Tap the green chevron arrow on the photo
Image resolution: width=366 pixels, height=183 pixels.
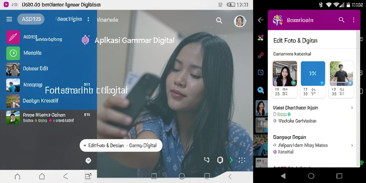pyautogui.click(x=231, y=160)
